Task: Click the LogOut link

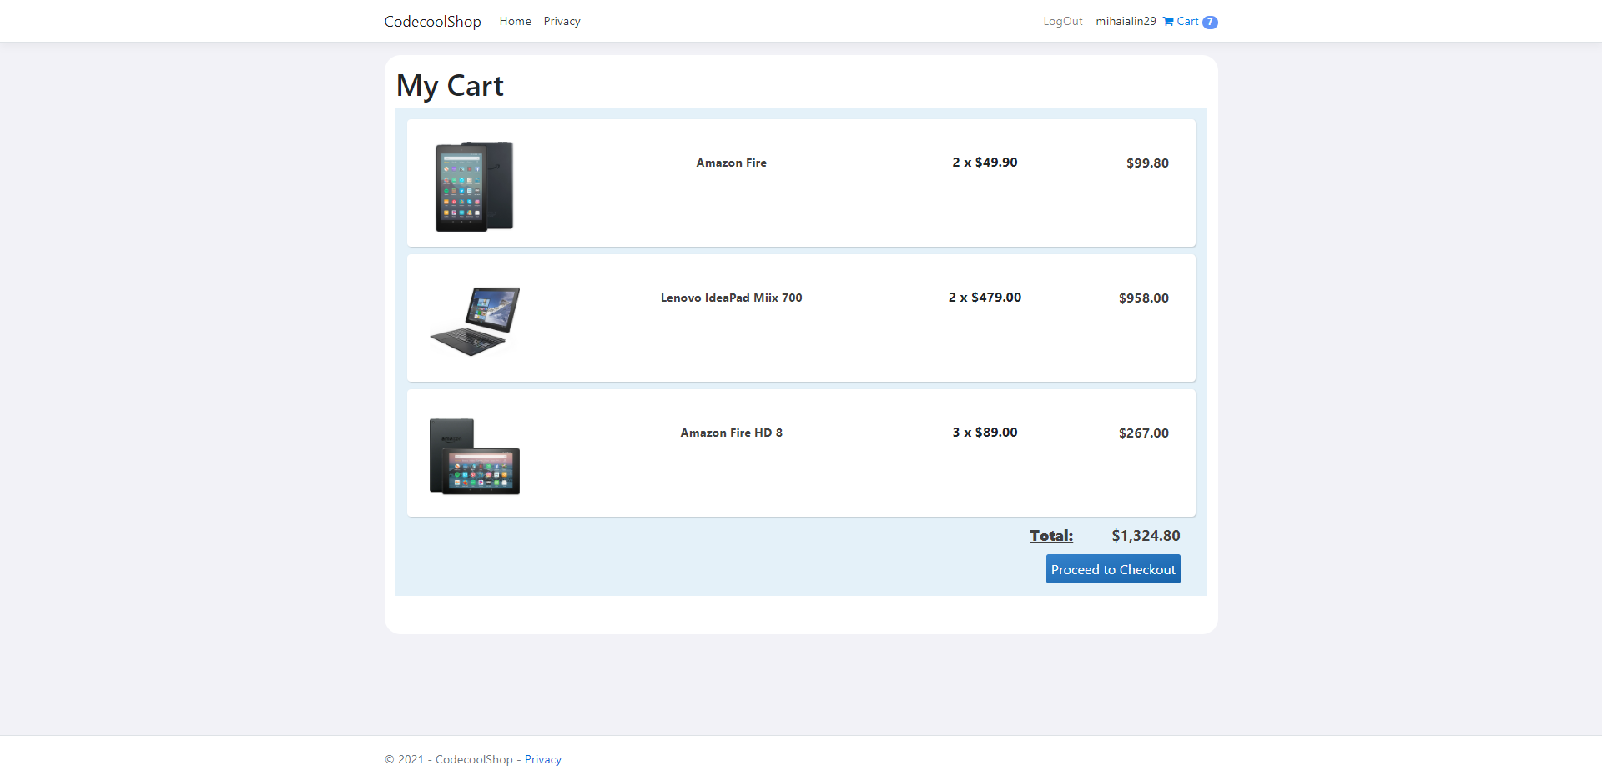Action: 1063,22
